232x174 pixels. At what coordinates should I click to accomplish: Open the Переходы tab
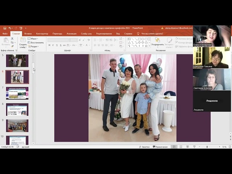(x=57, y=34)
